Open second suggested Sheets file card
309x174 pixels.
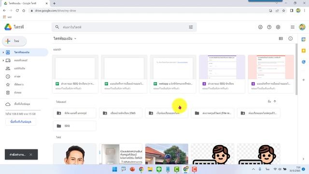[x=124, y=74]
